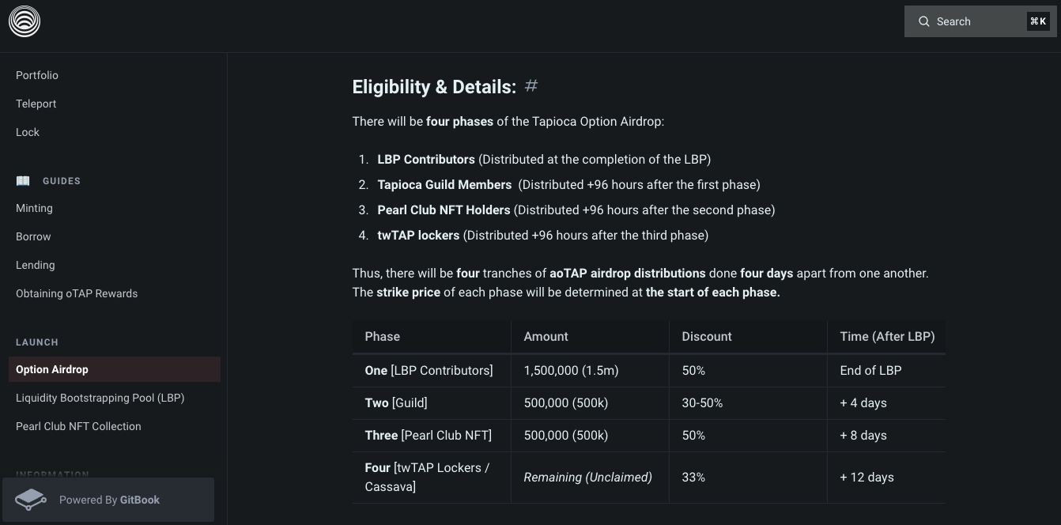Click the search magnifier icon
Screen dimensions: 1061x525
coord(923,21)
